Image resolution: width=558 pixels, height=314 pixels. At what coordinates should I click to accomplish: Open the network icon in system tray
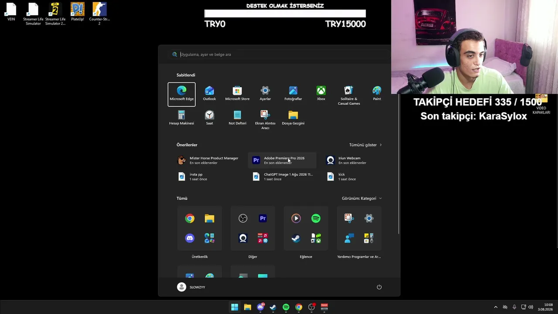coord(524,307)
